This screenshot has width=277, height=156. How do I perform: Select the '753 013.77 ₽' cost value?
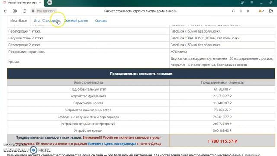pyautogui.click(x=222, y=117)
